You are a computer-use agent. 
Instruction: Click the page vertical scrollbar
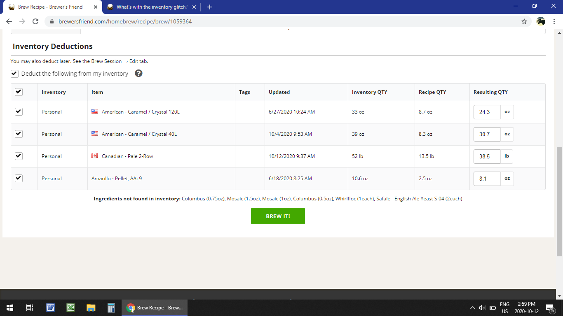coord(559,202)
